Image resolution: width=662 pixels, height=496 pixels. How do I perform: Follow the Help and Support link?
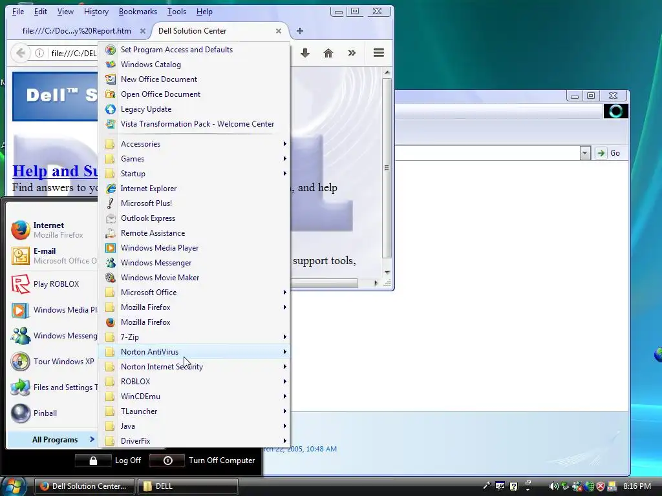point(55,170)
